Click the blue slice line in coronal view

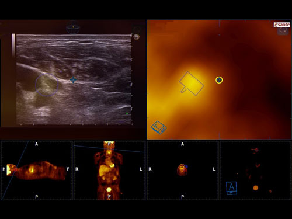pyautogui.click(x=109, y=149)
